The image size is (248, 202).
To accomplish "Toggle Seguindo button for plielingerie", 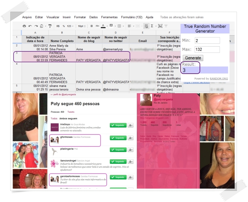I will tap(118, 150).
